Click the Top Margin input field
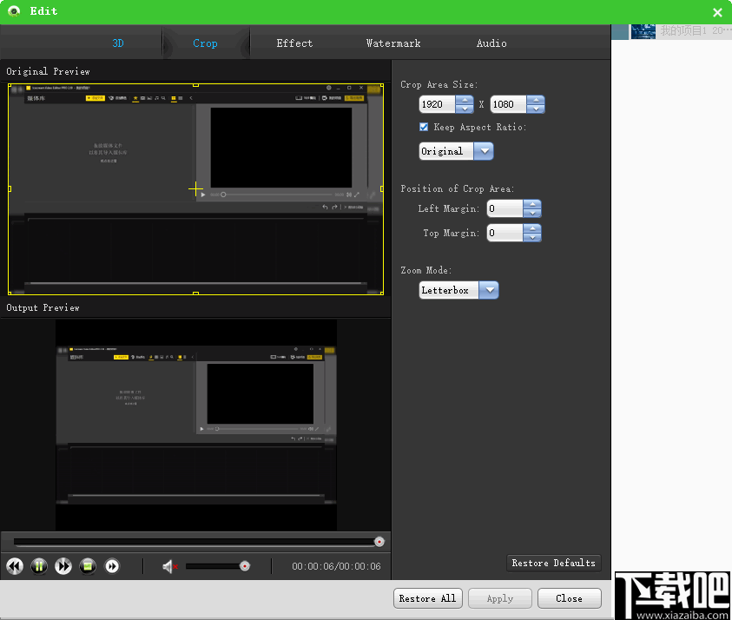This screenshot has height=620, width=732. 504,233
